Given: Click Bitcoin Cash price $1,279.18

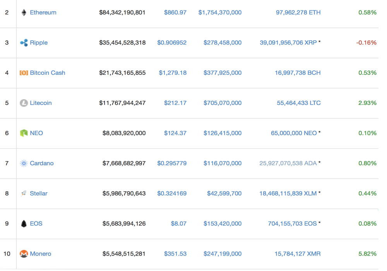Looking at the screenshot, I should tap(173, 73).
